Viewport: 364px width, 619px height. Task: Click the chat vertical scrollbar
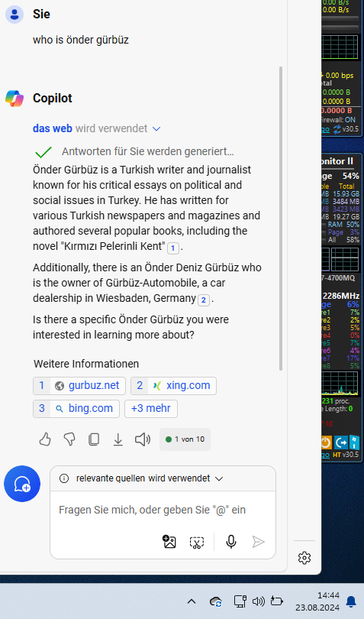(x=281, y=219)
